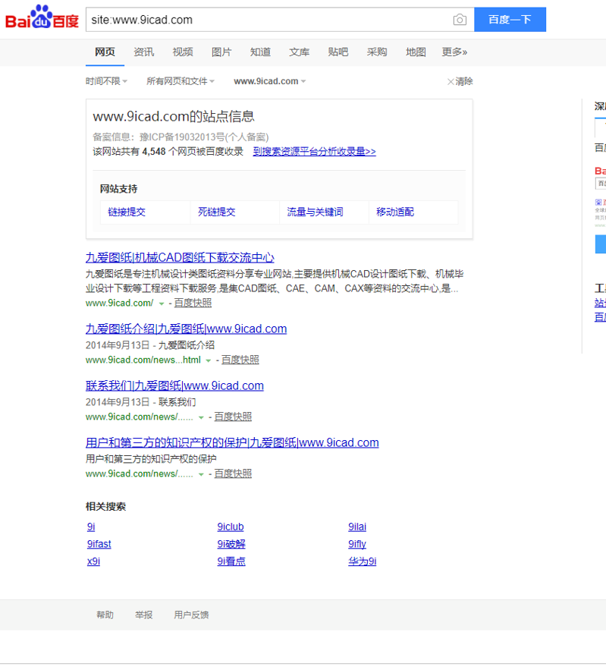The height and width of the screenshot is (667, 606).
Task: Open result 九爱图纸介绍|九爱图纸
Action: [187, 329]
